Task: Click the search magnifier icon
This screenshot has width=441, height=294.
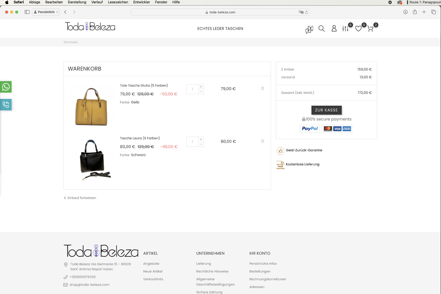Action: pyautogui.click(x=321, y=29)
